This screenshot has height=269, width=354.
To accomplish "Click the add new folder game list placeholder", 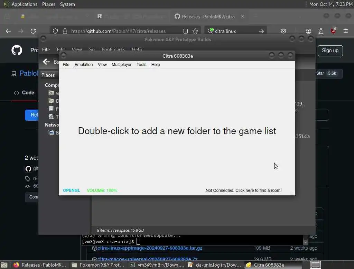I will (x=177, y=131).
